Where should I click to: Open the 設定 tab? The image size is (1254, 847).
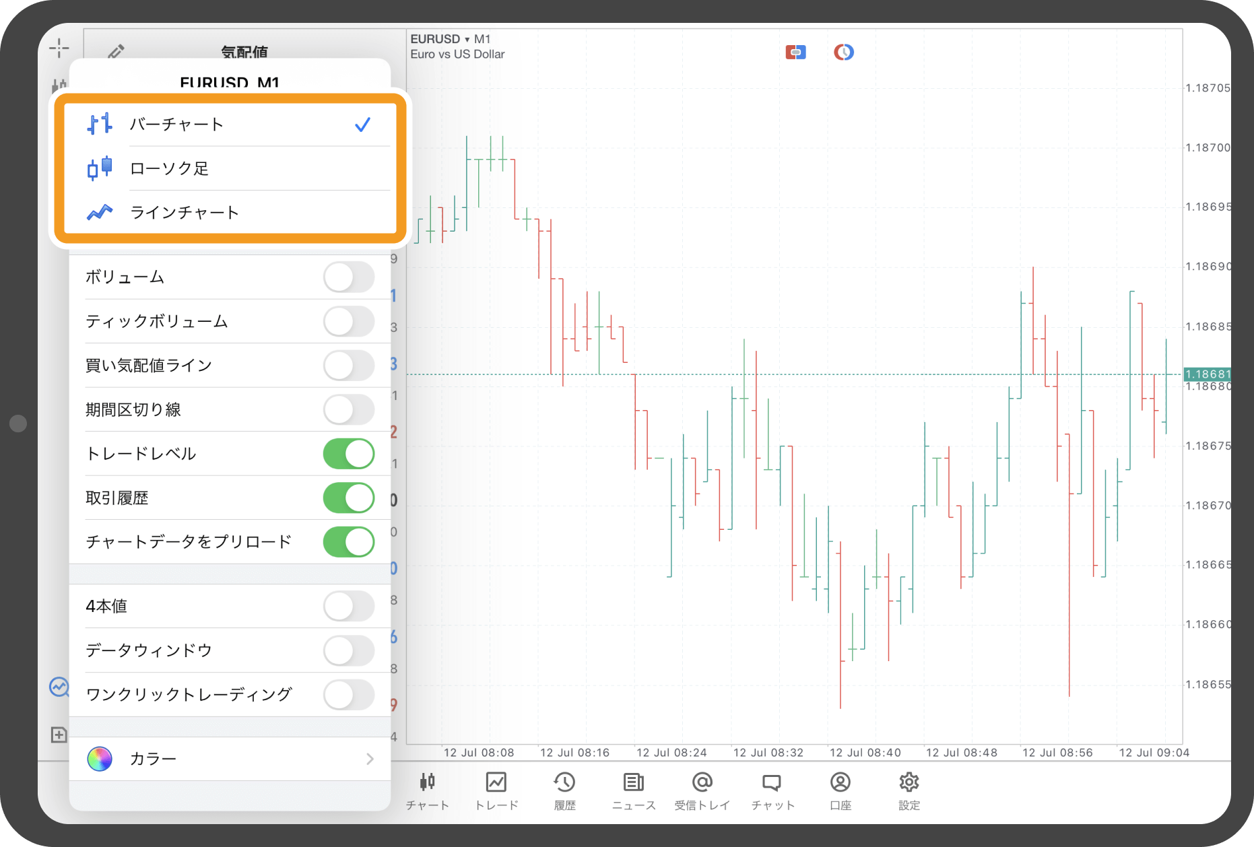point(909,791)
